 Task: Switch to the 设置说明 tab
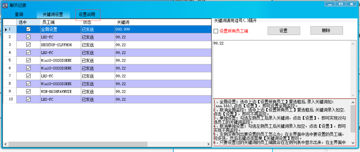[x=87, y=15]
